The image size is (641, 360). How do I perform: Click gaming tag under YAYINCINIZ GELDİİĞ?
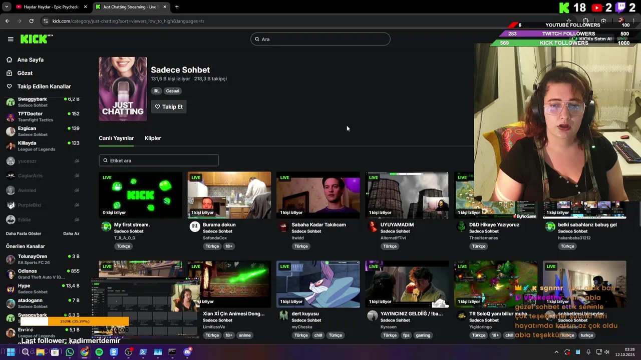423,335
